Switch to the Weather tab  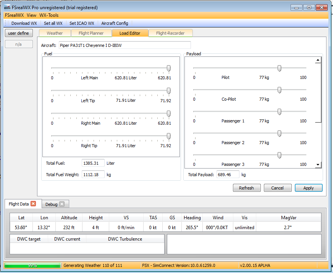point(55,33)
